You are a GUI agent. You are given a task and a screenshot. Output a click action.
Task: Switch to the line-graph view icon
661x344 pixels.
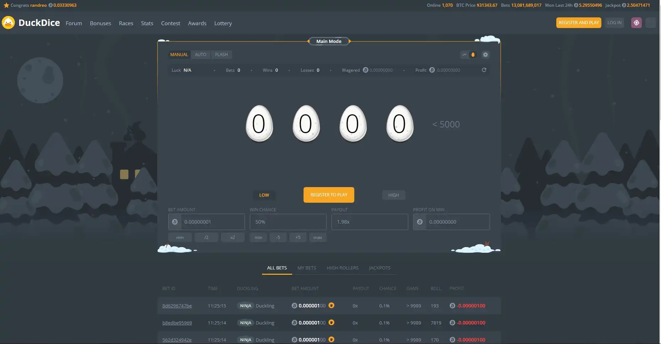click(x=464, y=55)
